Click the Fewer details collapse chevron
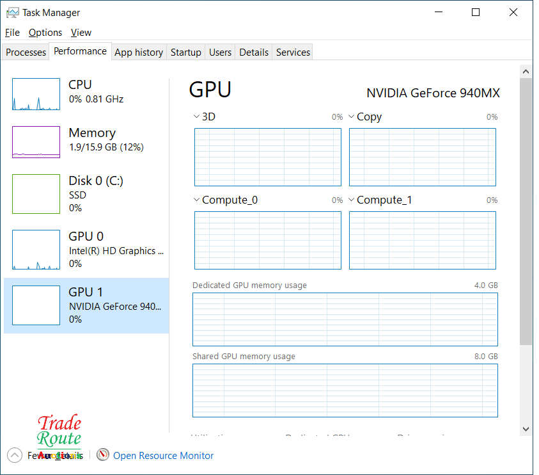This screenshot has width=539, height=475. [14, 455]
